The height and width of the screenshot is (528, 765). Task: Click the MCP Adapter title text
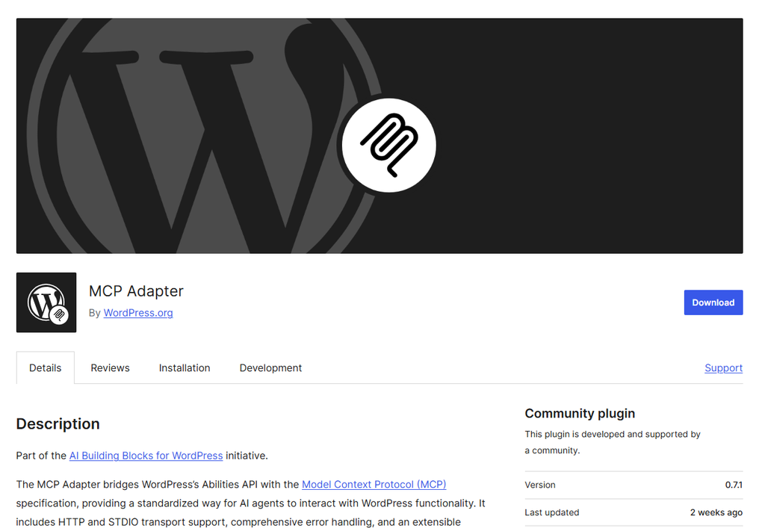pos(136,291)
